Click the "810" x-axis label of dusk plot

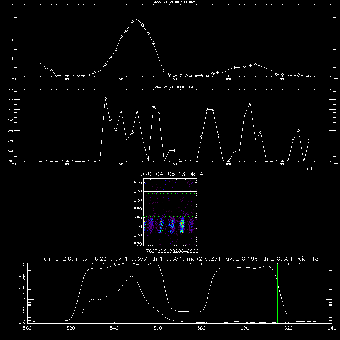14,164
